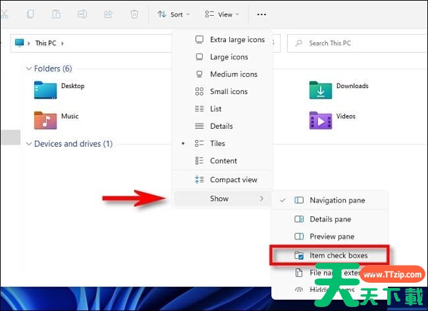Collapse the Folders (6) group
428x311 pixels.
[29, 68]
